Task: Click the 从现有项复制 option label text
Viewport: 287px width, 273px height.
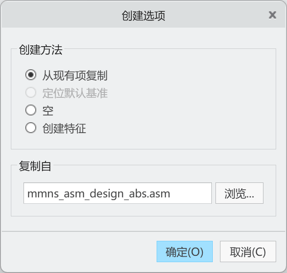Action: pos(75,75)
